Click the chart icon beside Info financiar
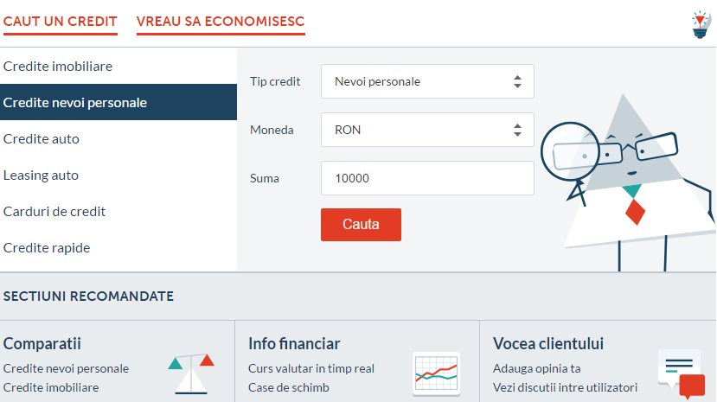The height and width of the screenshot is (402, 717). tap(436, 373)
